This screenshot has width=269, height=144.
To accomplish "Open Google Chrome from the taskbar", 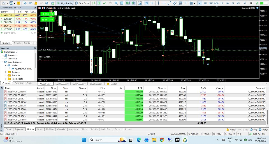I will pos(162,140).
